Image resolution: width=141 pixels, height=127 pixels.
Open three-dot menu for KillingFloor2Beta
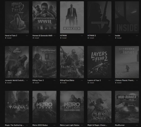click(82, 80)
